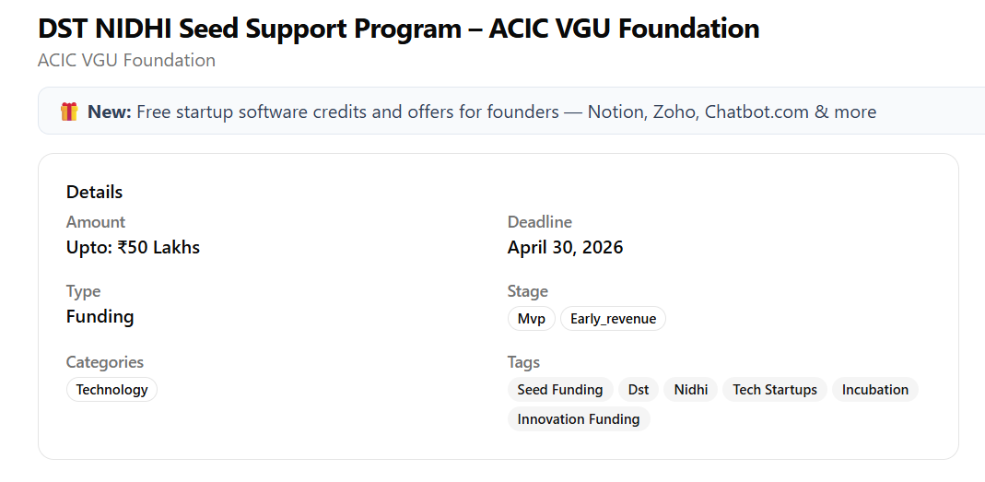The height and width of the screenshot is (482, 985).
Task: Click the Seed Funding tag
Action: click(x=559, y=390)
